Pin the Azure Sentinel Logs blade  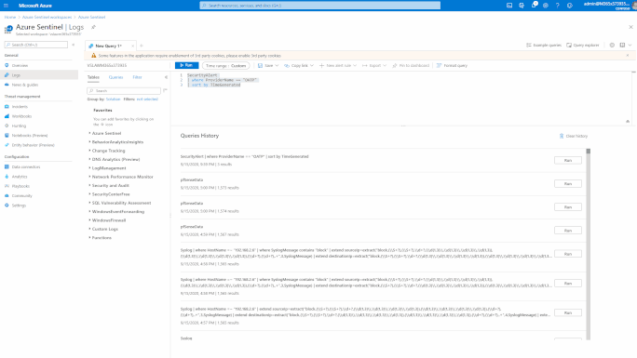click(x=93, y=27)
